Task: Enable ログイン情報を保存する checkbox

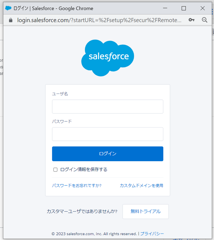Action: (55, 170)
